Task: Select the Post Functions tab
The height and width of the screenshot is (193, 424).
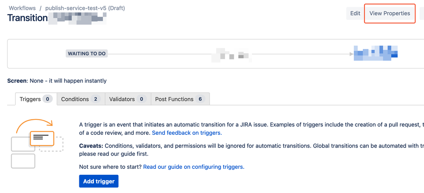Action: click(180, 99)
